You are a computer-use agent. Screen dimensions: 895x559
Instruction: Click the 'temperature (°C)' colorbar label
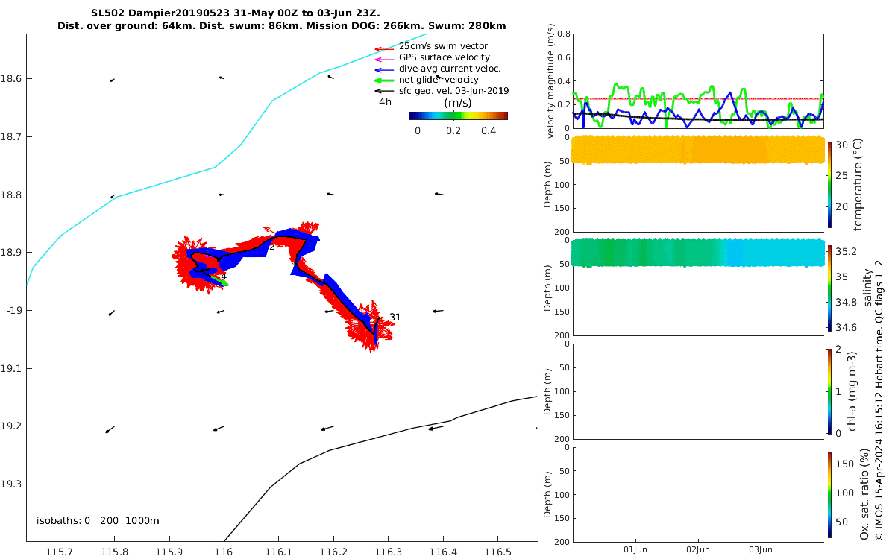click(x=858, y=184)
